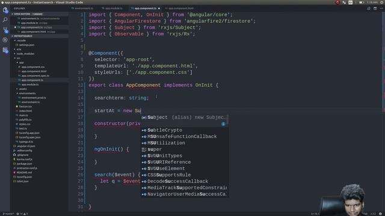Open the Source Control view
Screen dimensions: 385x216
click(5, 30)
